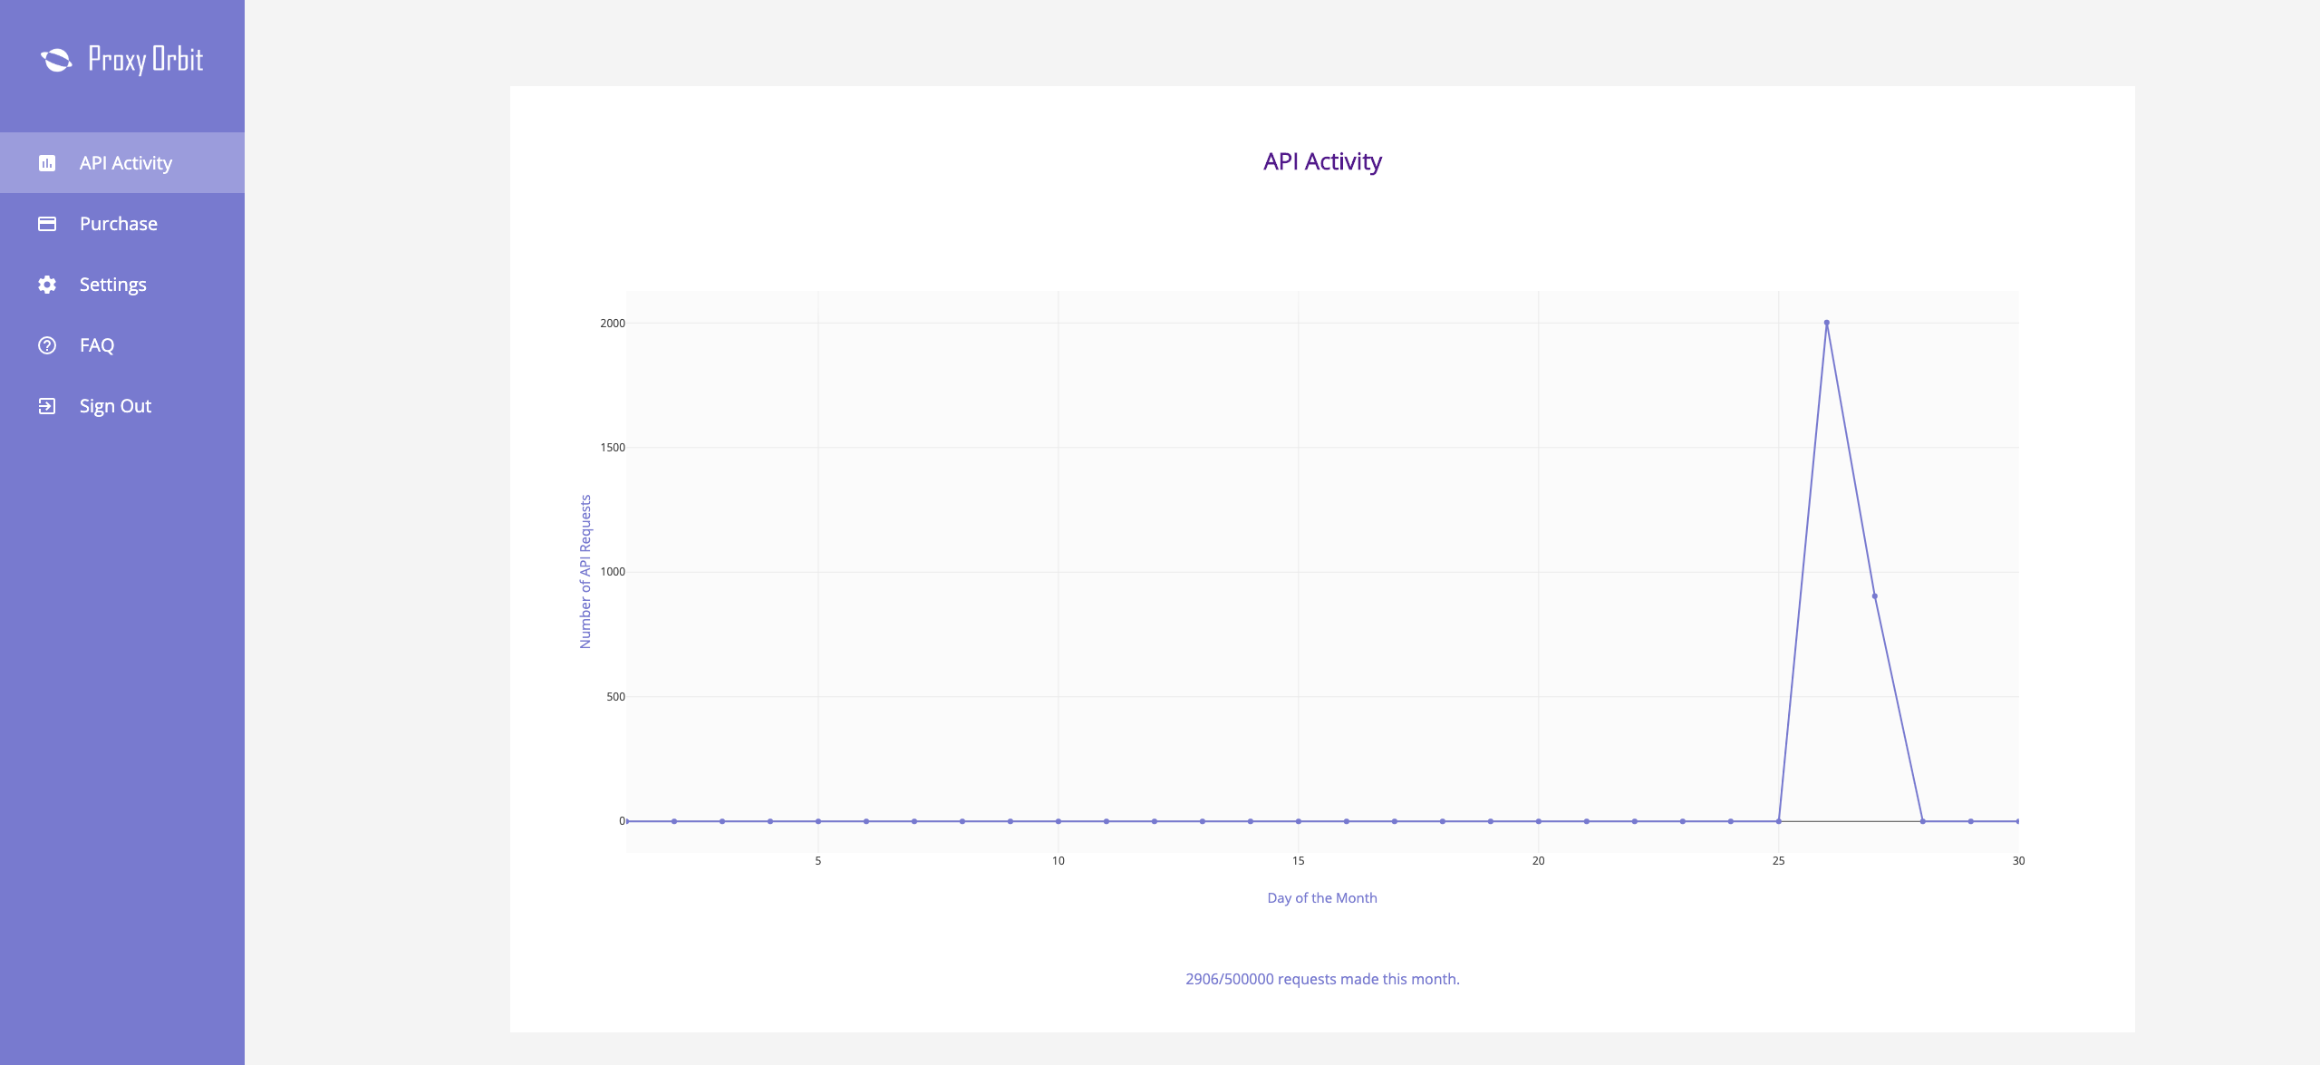The width and height of the screenshot is (2320, 1065).
Task: Go to the Purchase page
Action: [122, 224]
